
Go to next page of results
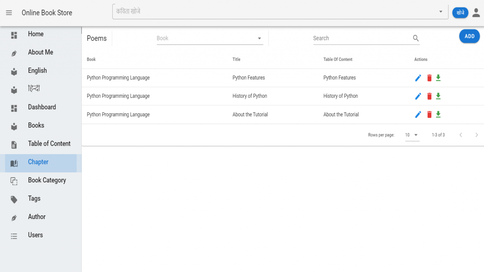[x=476, y=135]
